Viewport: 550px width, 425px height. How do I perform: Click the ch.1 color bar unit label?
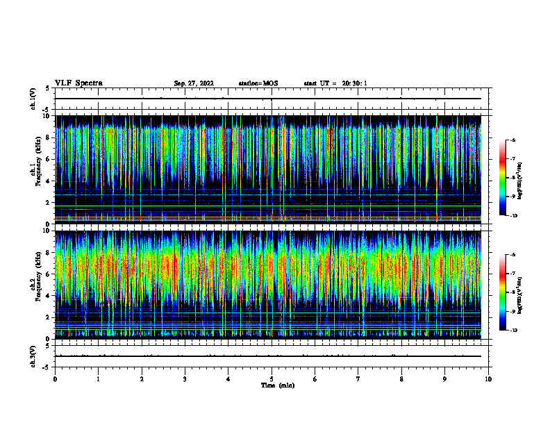520,181
